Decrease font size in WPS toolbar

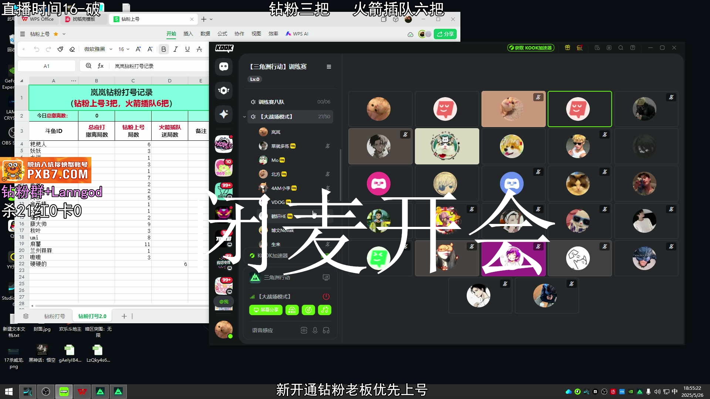pyautogui.click(x=150, y=49)
